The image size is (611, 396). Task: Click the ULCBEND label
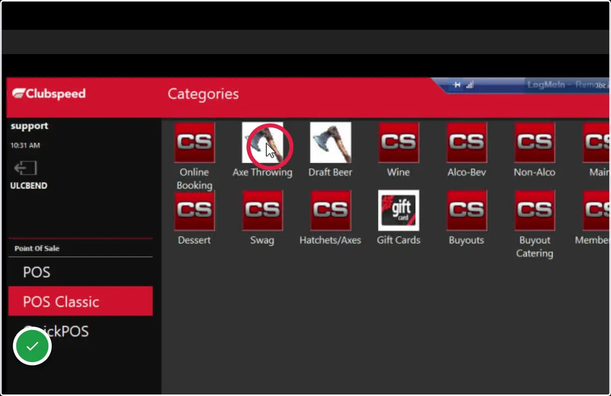(29, 186)
